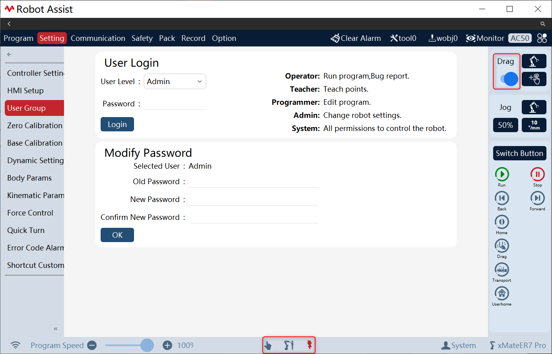The height and width of the screenshot is (354, 552).
Task: Click the robot arm status icon
Action: click(289, 345)
